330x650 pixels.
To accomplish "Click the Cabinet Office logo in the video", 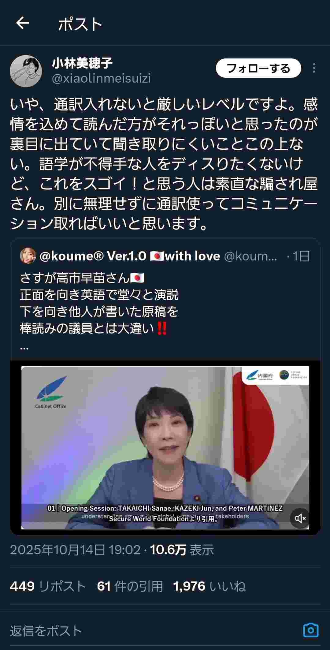I will pos(51,392).
